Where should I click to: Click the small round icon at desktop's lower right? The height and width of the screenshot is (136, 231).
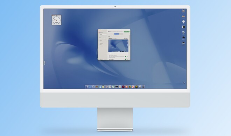pos(184,83)
